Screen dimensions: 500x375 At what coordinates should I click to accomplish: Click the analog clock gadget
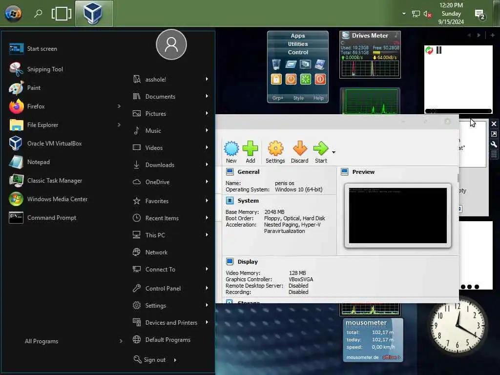pos(457,326)
